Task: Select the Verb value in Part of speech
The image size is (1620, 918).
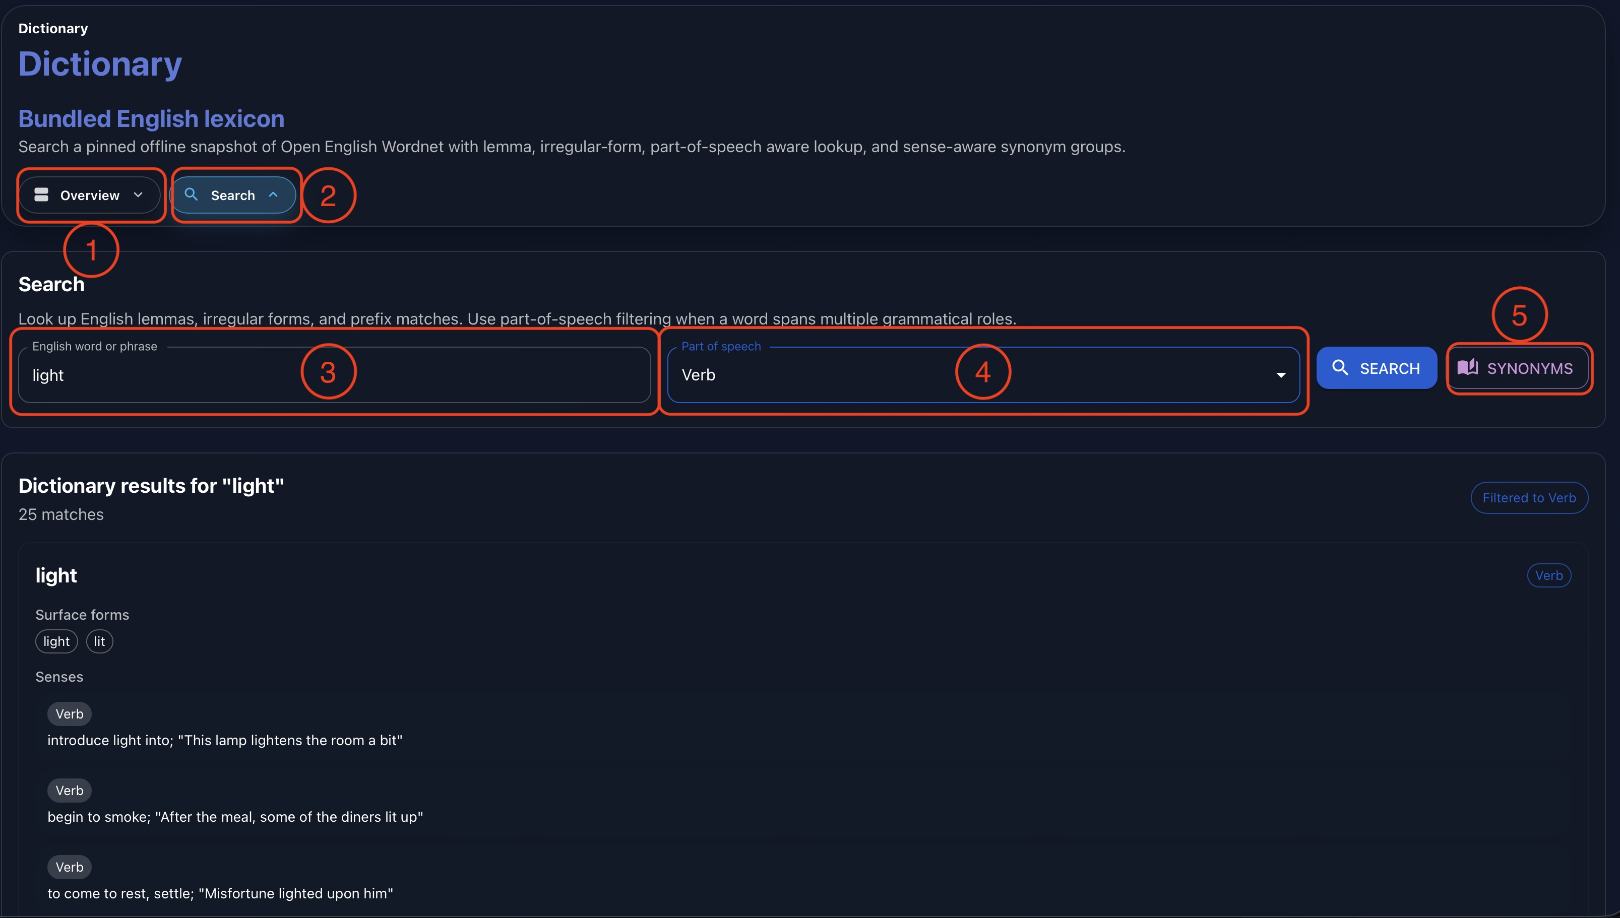Action: (698, 375)
